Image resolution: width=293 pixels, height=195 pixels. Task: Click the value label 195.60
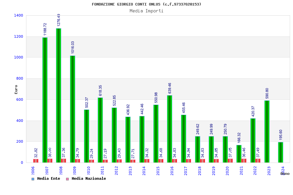(x=281, y=135)
